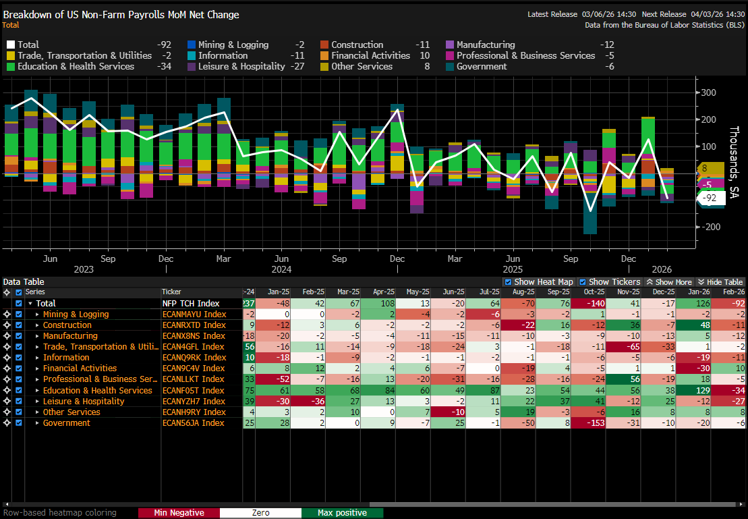
Task: Click the crosshair locate icon for Construction row
Action: pos(7,325)
